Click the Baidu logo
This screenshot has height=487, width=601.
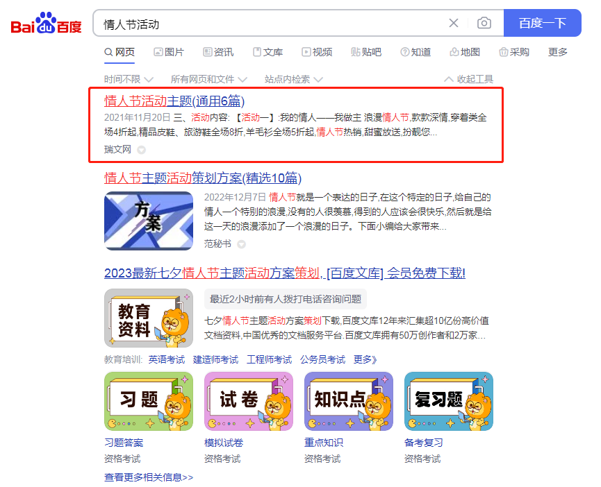click(x=46, y=23)
